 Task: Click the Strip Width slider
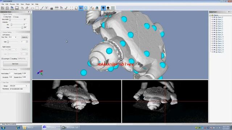pos(16,19)
